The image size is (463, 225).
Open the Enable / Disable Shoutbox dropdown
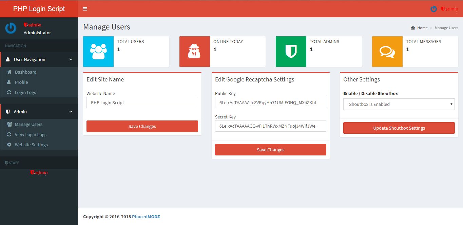[399, 104]
